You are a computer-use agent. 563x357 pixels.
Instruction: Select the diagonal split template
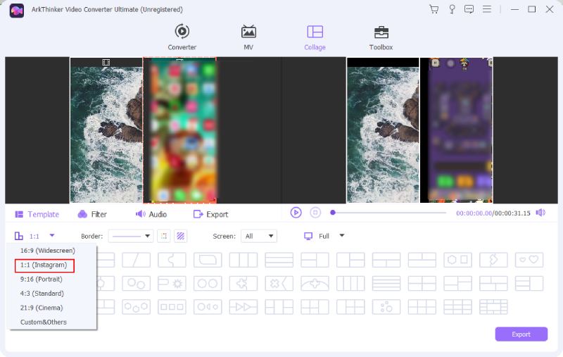(x=136, y=260)
